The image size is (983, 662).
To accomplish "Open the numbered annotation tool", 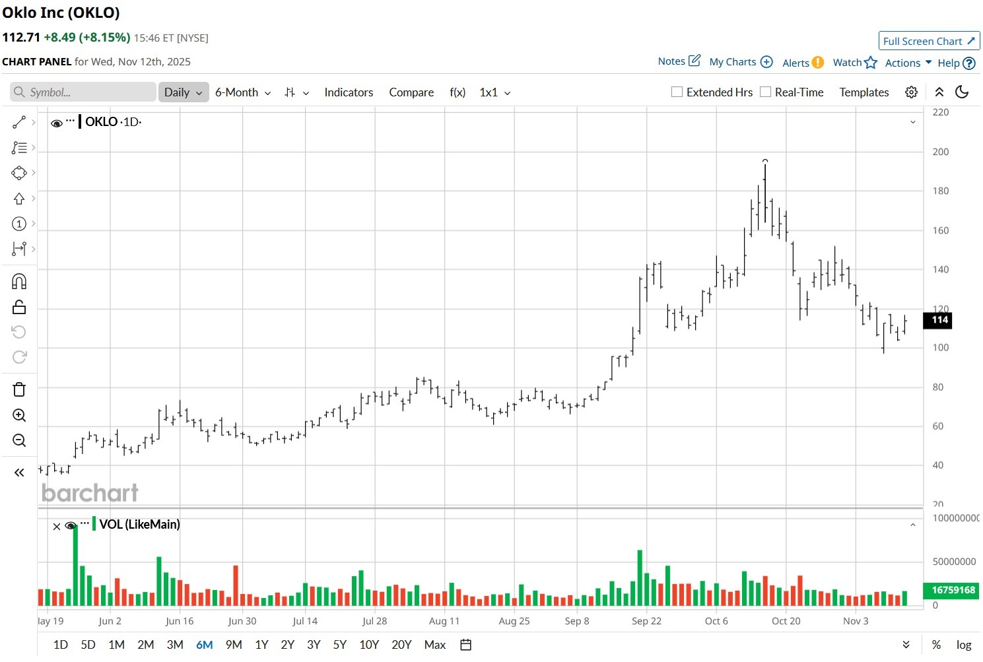I will [19, 224].
